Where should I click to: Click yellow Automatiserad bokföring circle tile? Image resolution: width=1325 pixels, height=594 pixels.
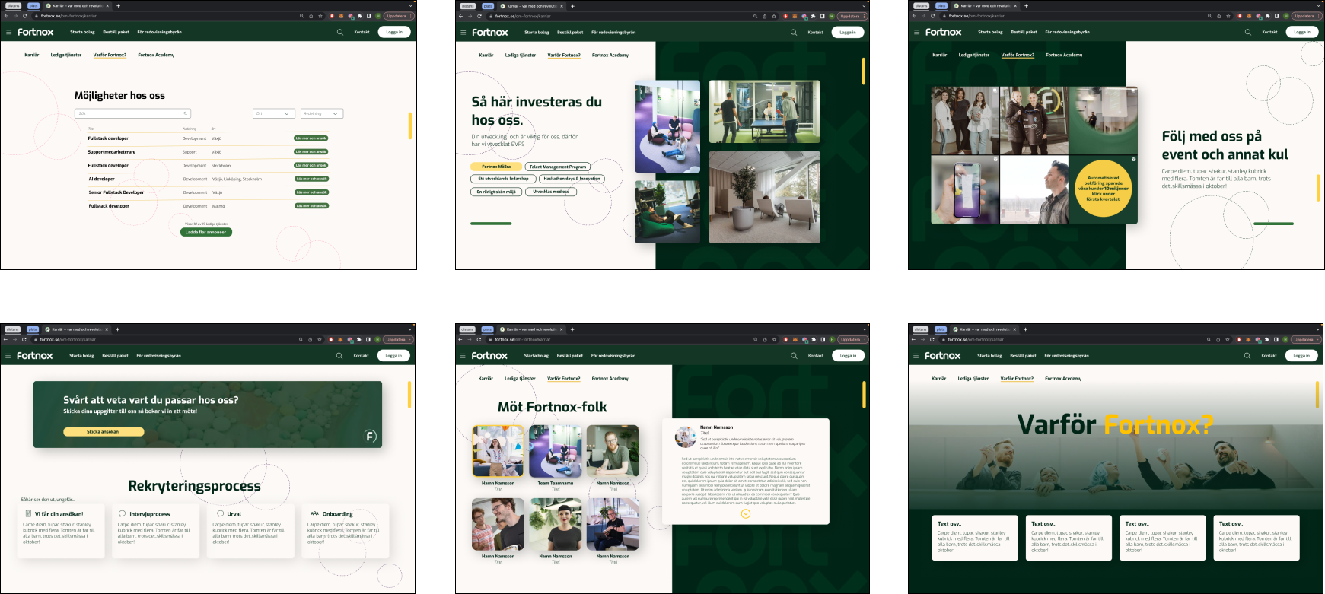(1104, 189)
